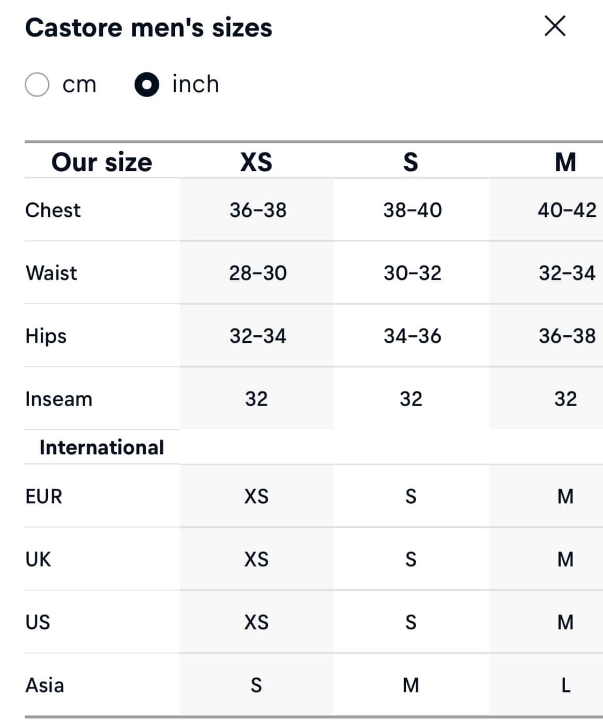This screenshot has width=603, height=720.
Task: Click the Asia row label
Action: (x=45, y=685)
